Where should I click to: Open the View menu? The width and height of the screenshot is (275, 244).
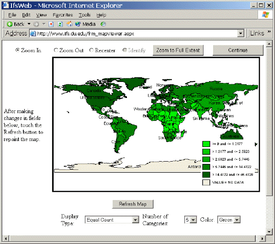click(41, 15)
